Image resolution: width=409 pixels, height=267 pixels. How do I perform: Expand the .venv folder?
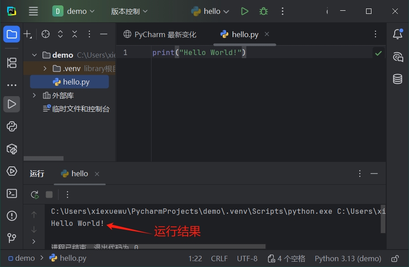[x=45, y=68]
